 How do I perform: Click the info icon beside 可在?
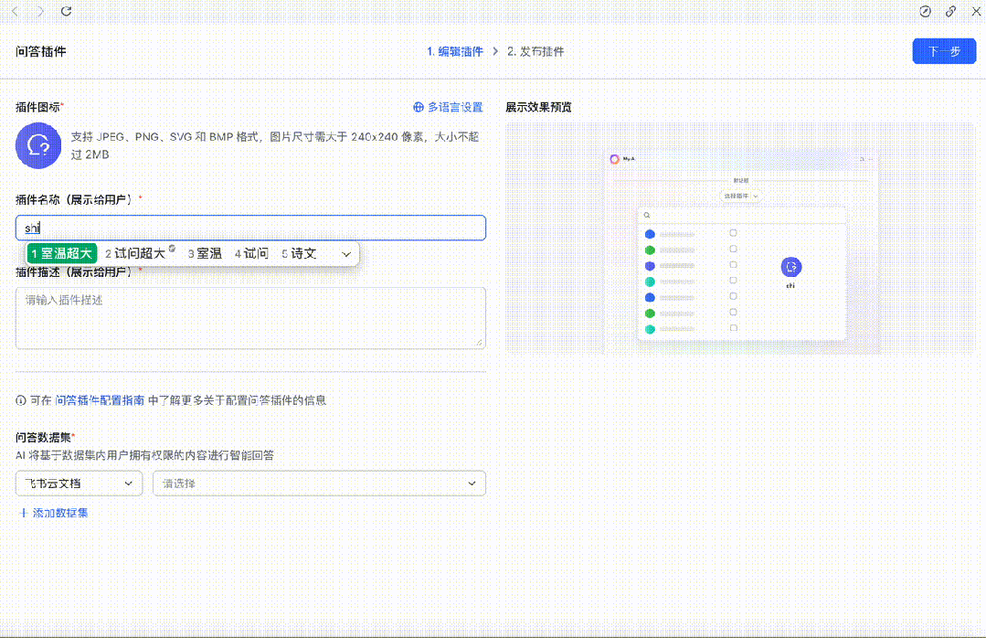(x=21, y=400)
